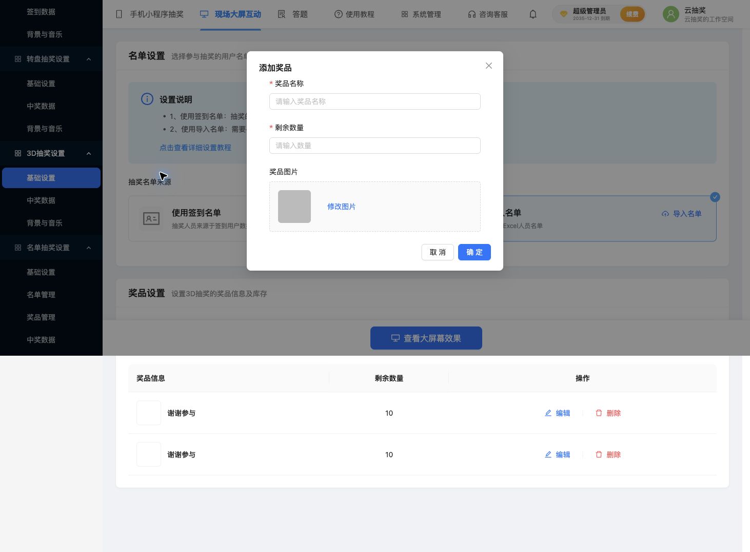The image size is (750, 552).
Task: Click the 奖品名称 input field
Action: (374, 101)
